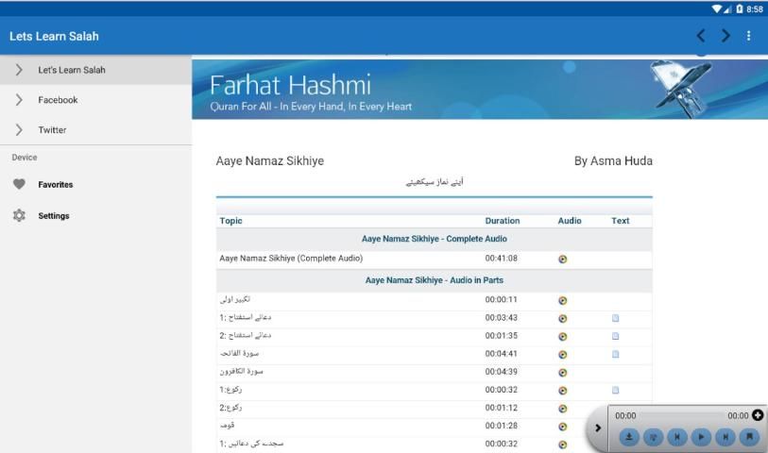The width and height of the screenshot is (768, 453).
Task: Skip to next track in audio player
Action: click(x=725, y=437)
